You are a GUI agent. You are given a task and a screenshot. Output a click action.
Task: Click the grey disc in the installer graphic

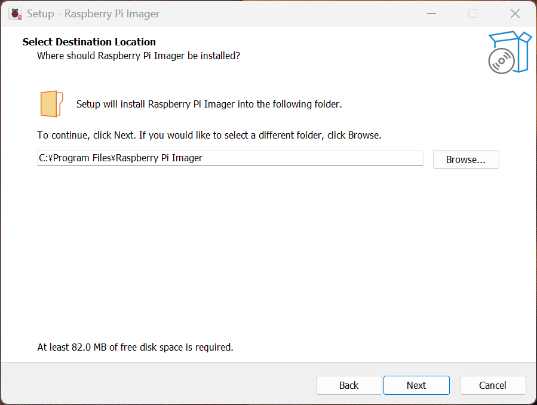501,61
